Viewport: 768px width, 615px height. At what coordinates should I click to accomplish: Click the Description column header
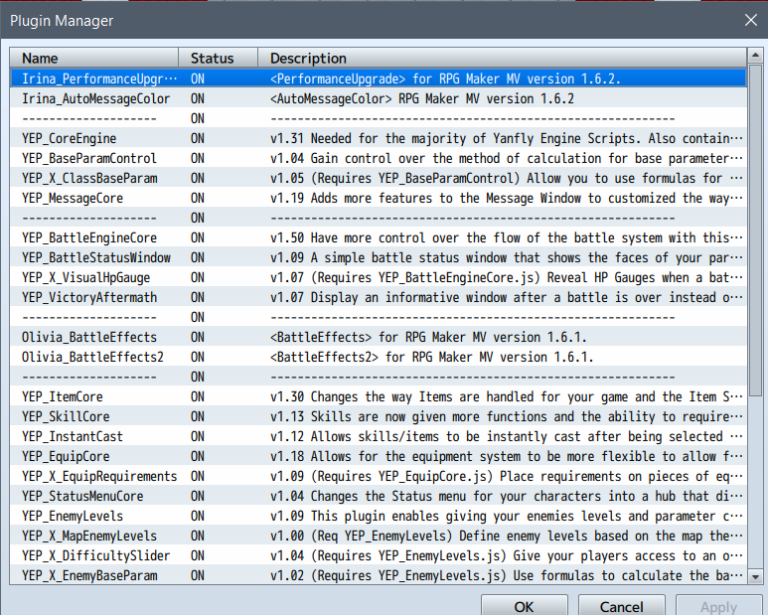point(503,58)
